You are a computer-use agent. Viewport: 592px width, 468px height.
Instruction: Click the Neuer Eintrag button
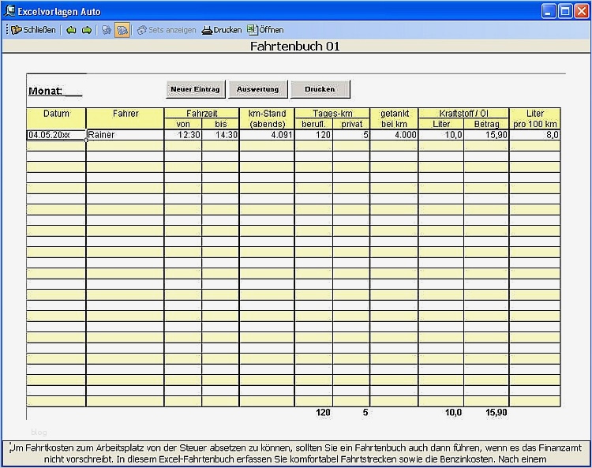click(195, 89)
